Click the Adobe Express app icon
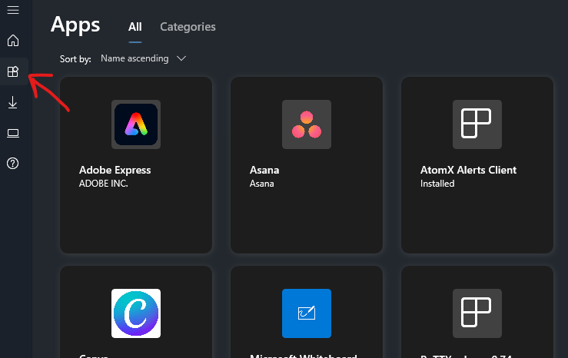 coord(136,124)
